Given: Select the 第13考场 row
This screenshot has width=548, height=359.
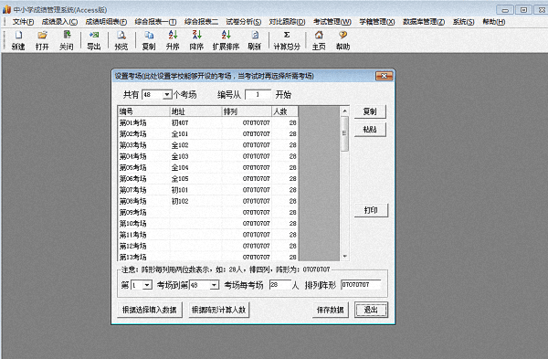Looking at the screenshot, I should point(208,257).
